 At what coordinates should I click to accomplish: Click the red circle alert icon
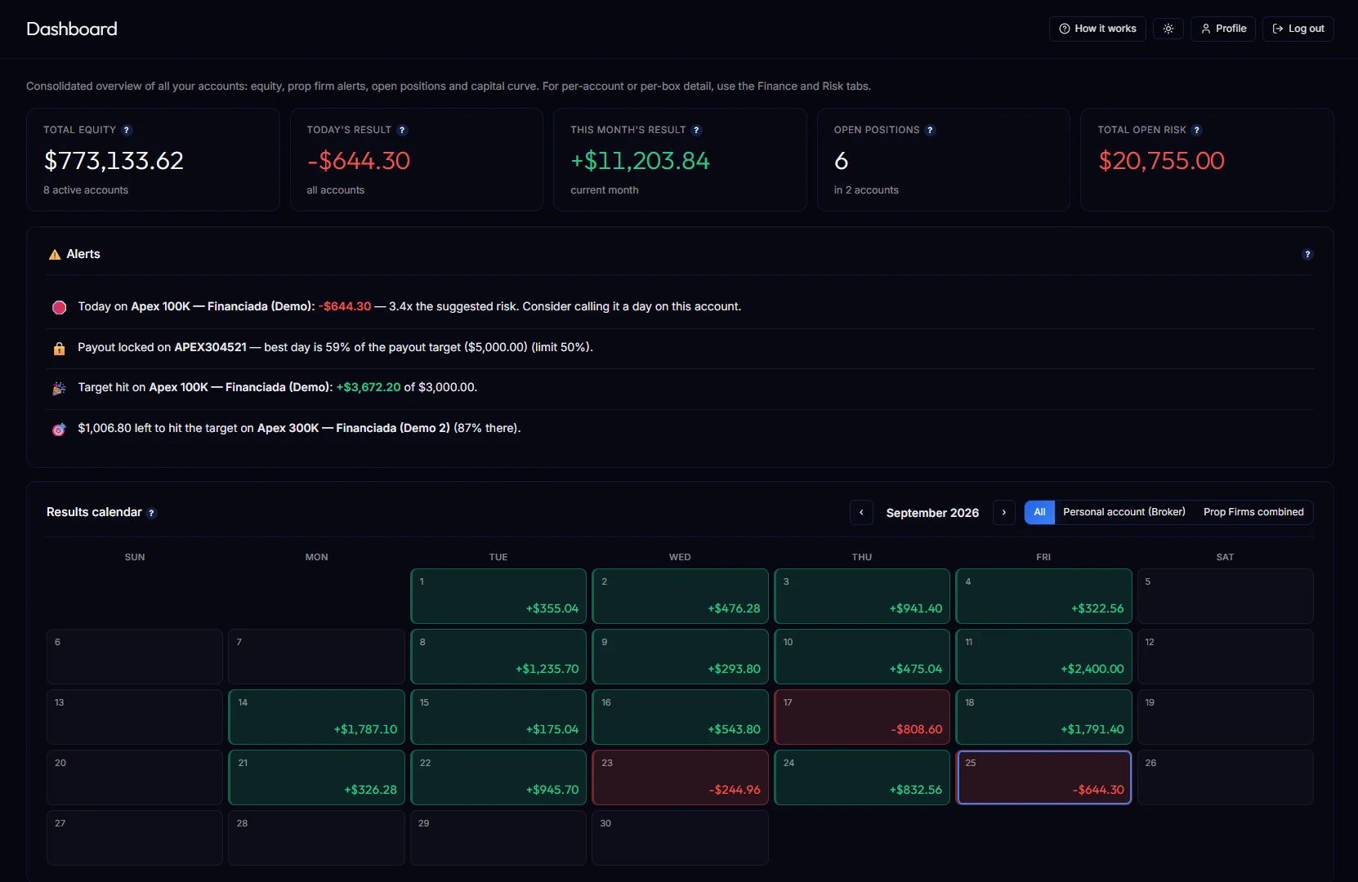[x=59, y=308]
